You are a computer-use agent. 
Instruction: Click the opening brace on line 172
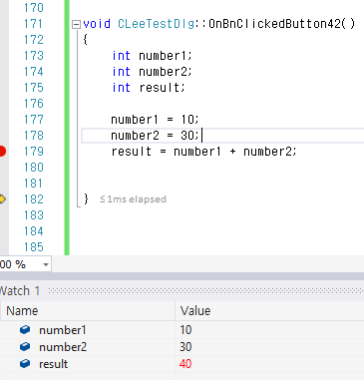(86, 40)
